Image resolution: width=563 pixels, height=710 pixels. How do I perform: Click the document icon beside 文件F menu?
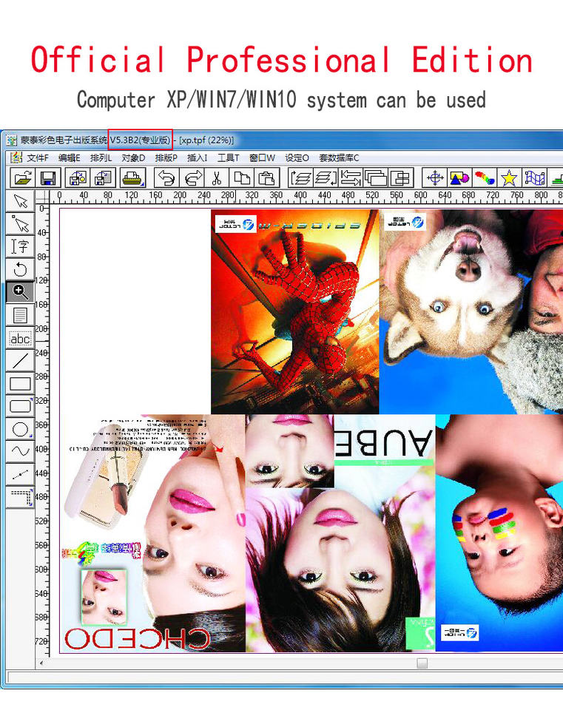tap(16, 158)
